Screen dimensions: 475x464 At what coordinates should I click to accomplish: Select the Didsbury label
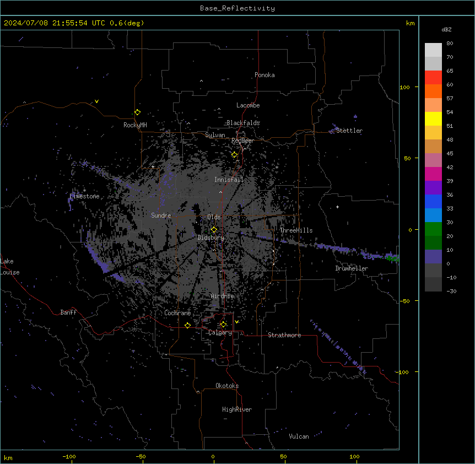(211, 238)
